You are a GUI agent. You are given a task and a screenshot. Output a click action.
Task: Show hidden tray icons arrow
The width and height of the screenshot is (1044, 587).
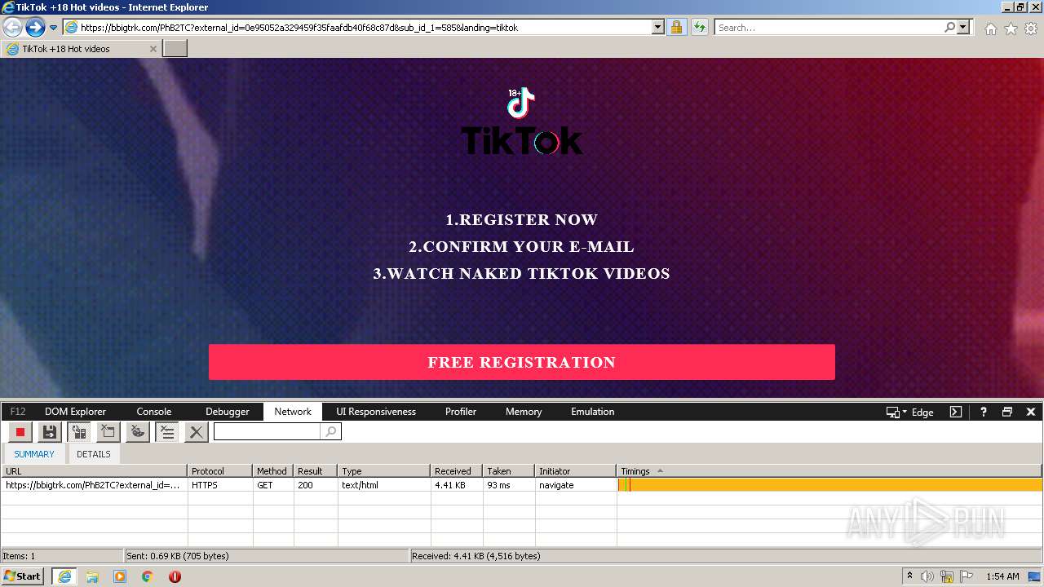coord(909,576)
